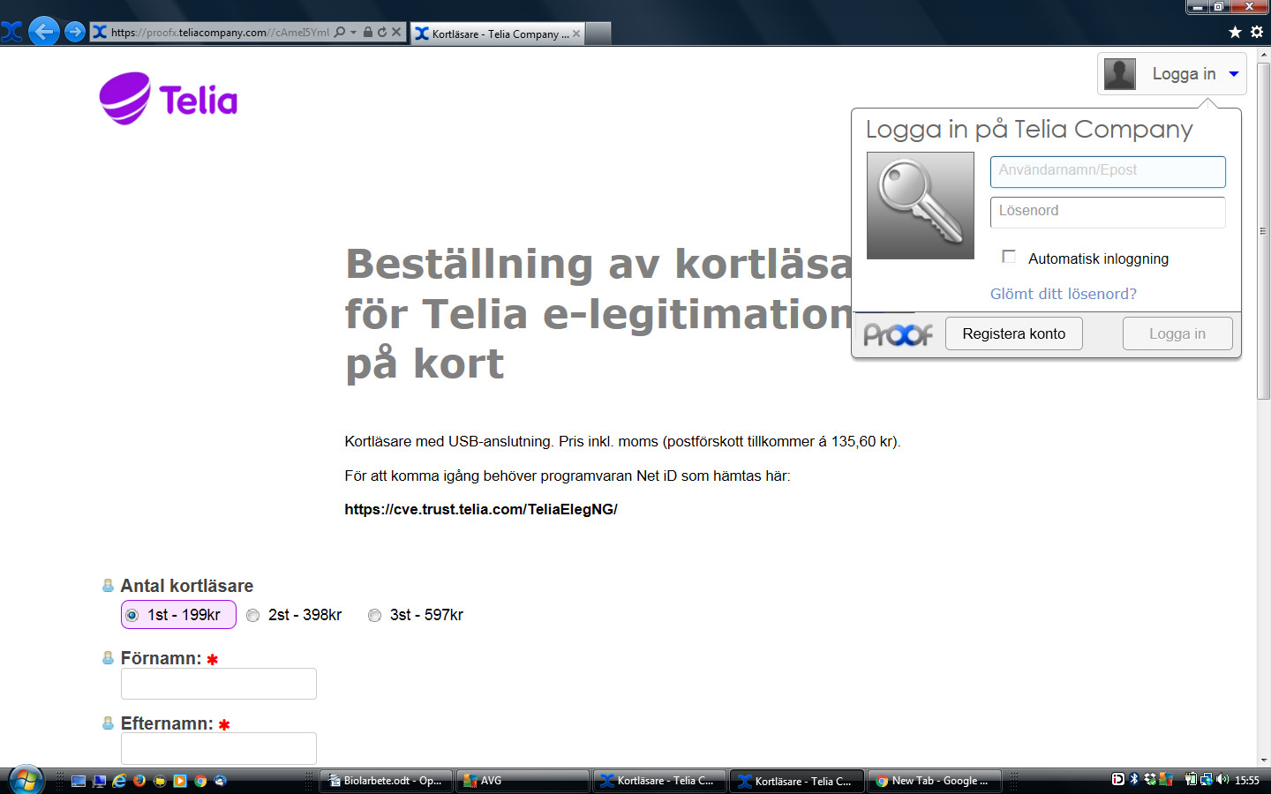Click the search magnifier in address bar
This screenshot has height=794, width=1271.
pyautogui.click(x=340, y=33)
